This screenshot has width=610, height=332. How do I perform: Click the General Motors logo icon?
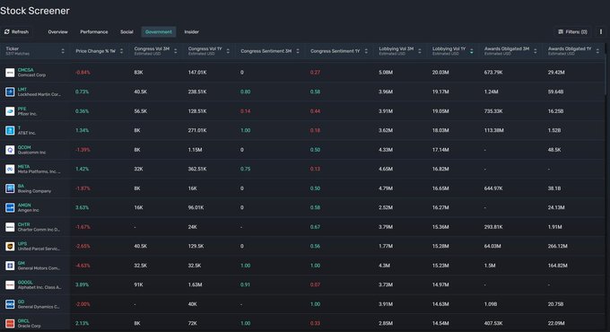(x=10, y=266)
